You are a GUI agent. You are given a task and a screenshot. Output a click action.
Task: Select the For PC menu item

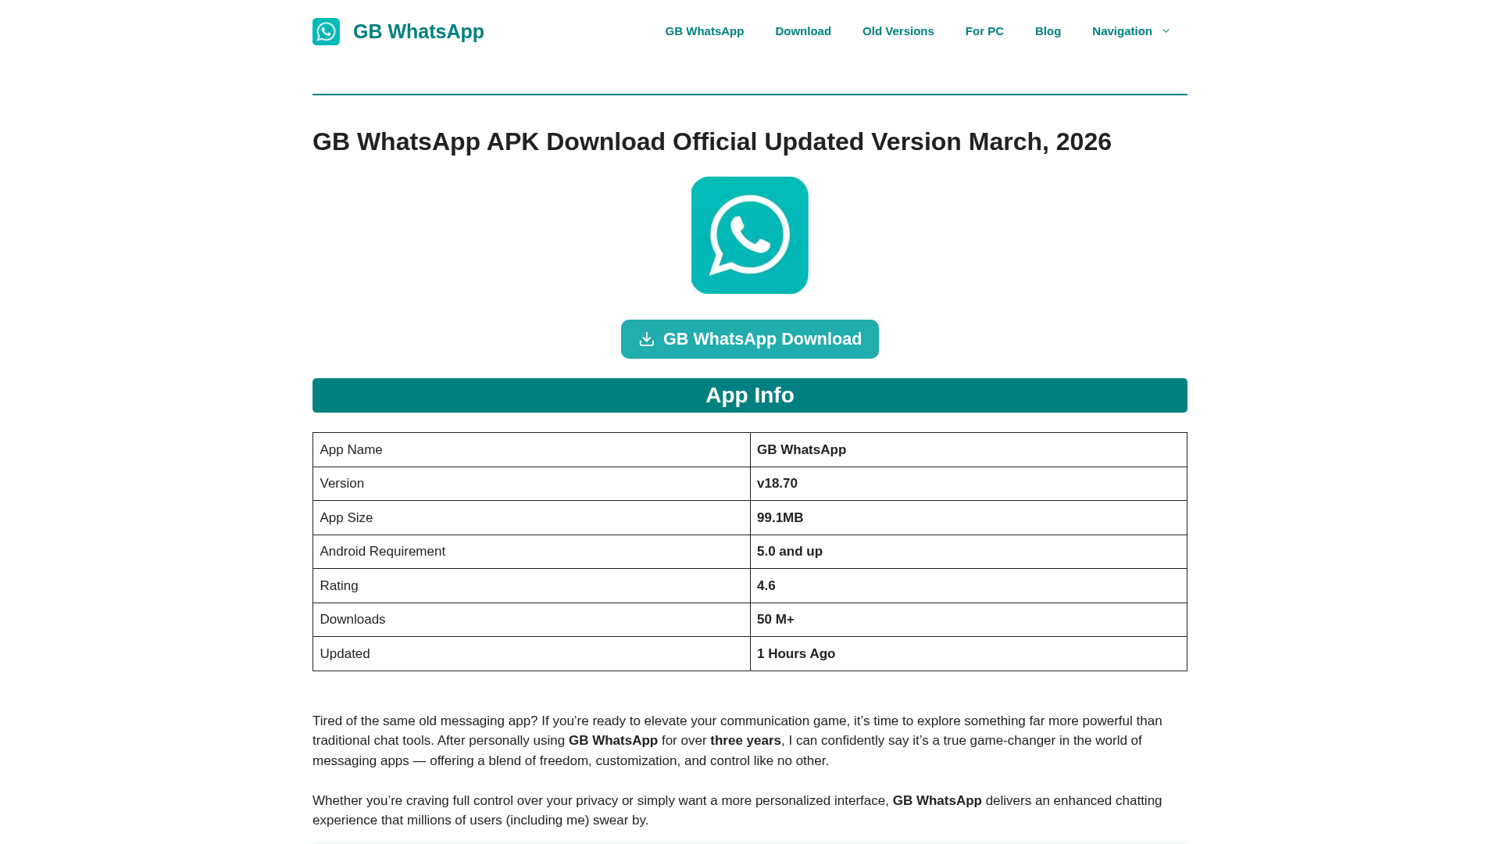(984, 31)
